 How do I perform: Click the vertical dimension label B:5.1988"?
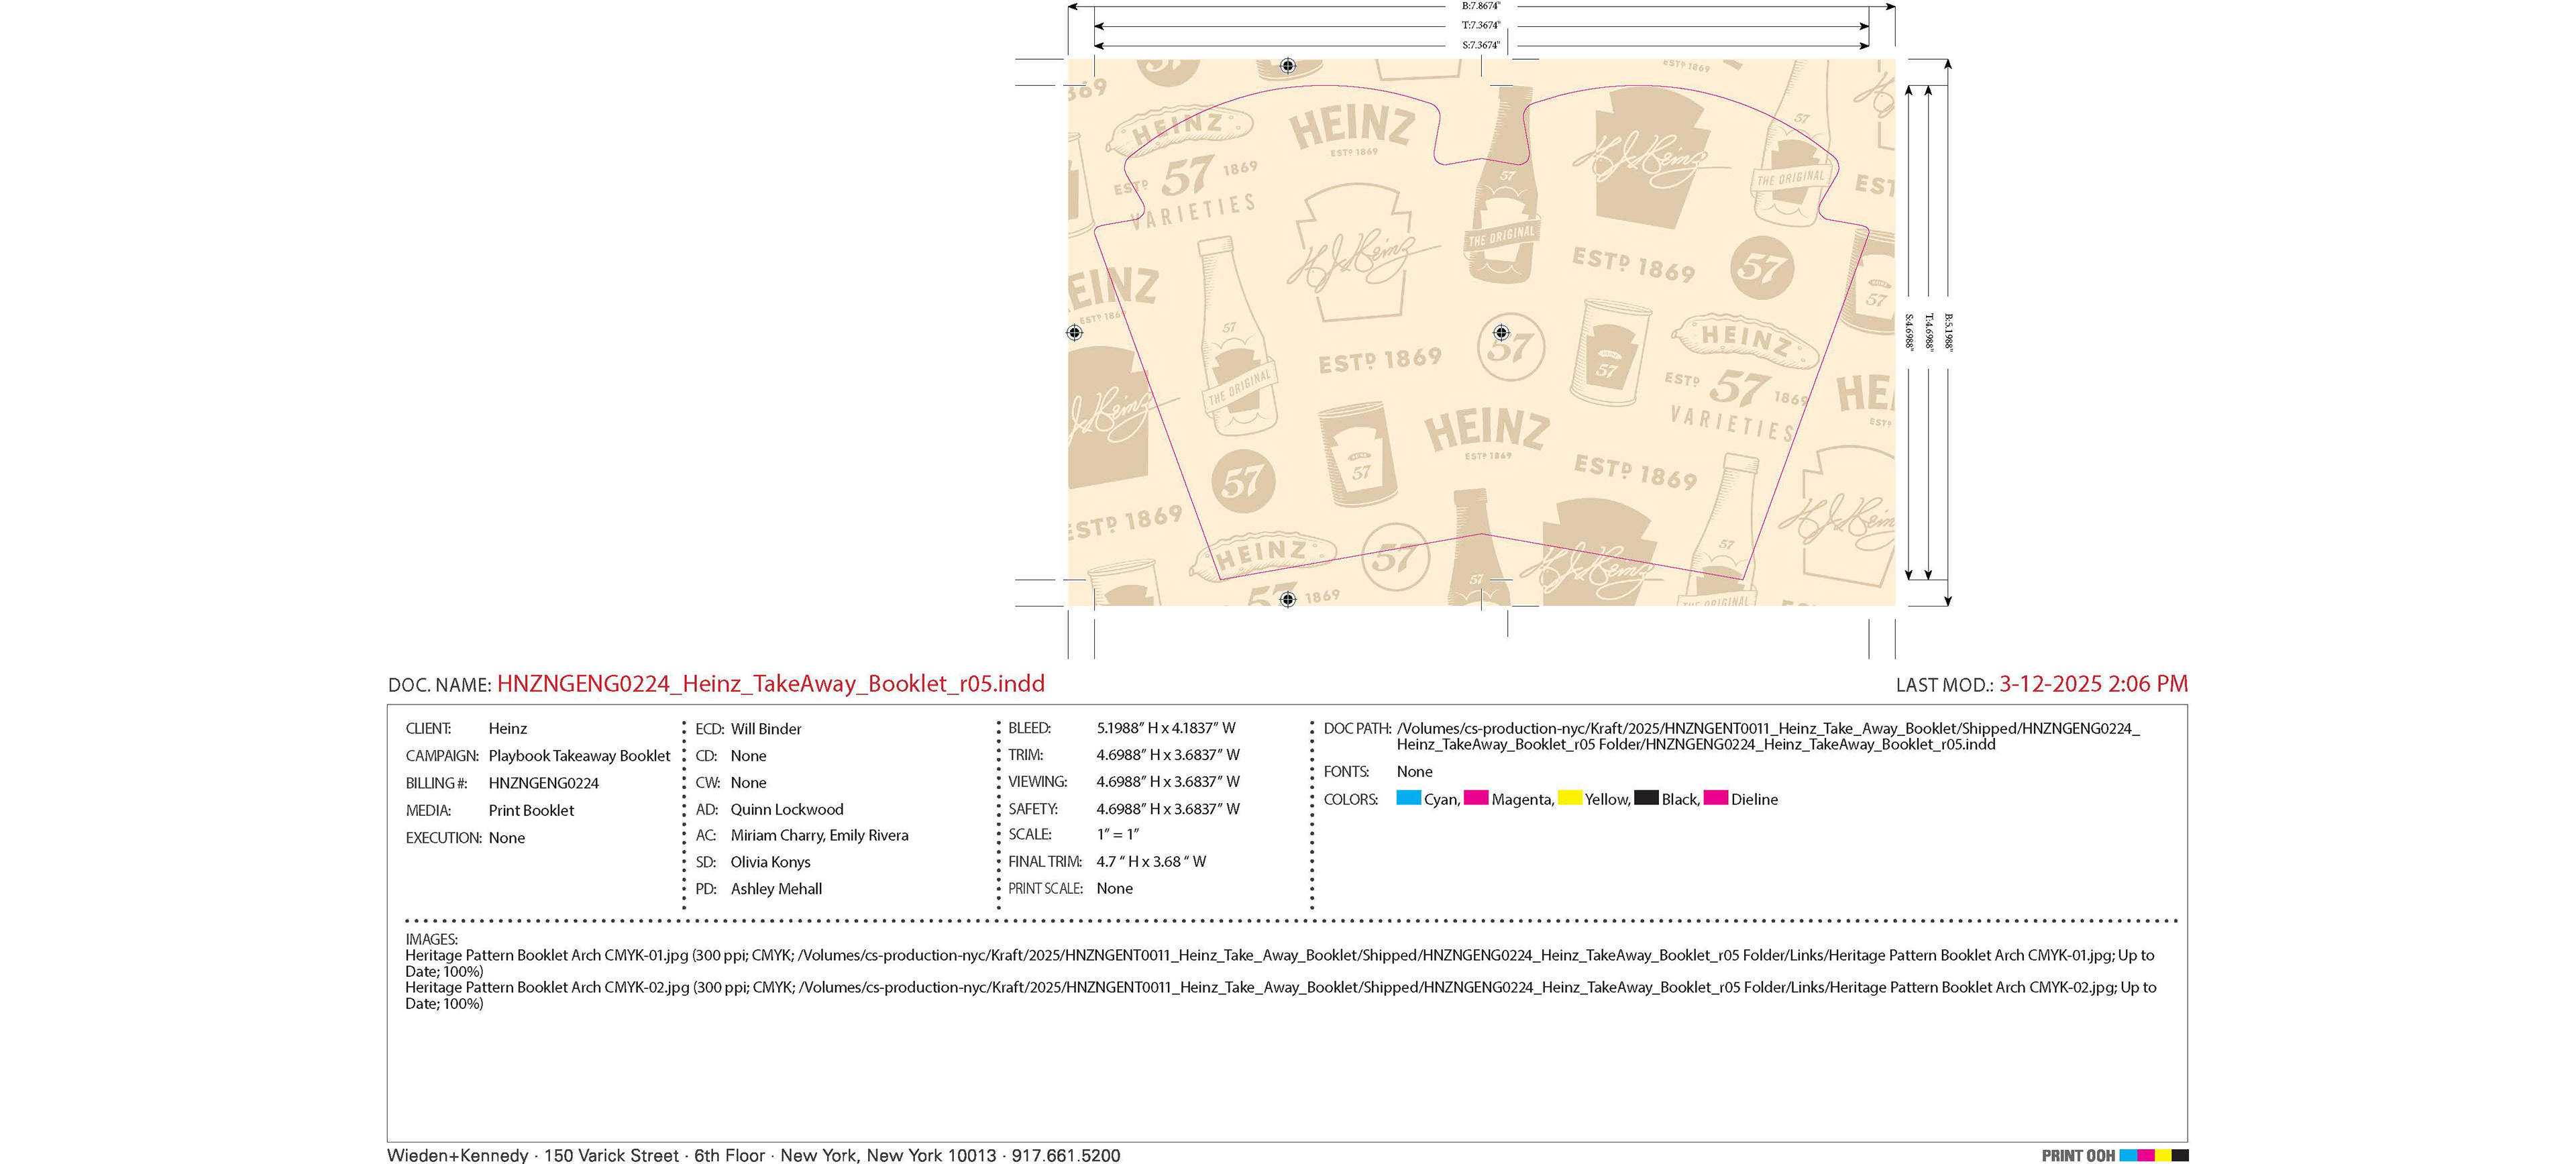pyautogui.click(x=1948, y=332)
